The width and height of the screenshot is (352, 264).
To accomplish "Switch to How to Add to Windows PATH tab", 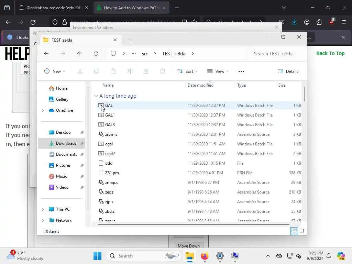I will [x=131, y=8].
